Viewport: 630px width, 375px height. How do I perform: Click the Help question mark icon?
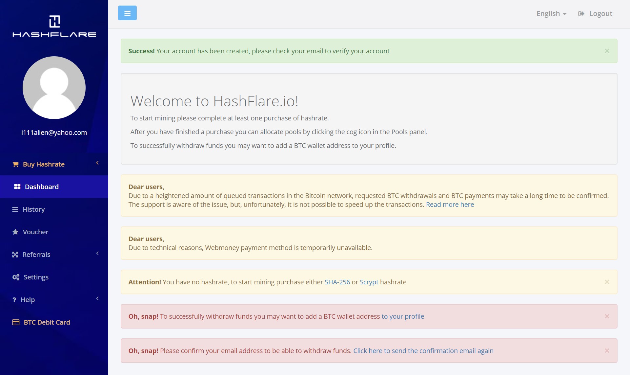pyautogui.click(x=14, y=299)
